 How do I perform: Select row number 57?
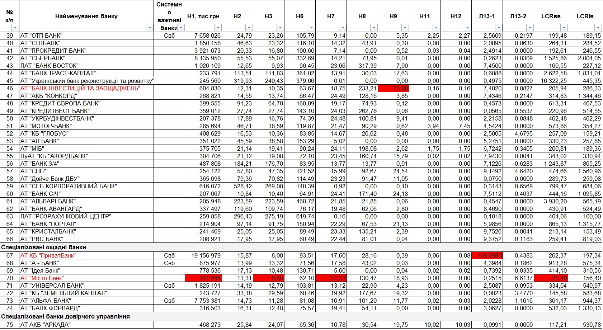pyautogui.click(x=10, y=171)
